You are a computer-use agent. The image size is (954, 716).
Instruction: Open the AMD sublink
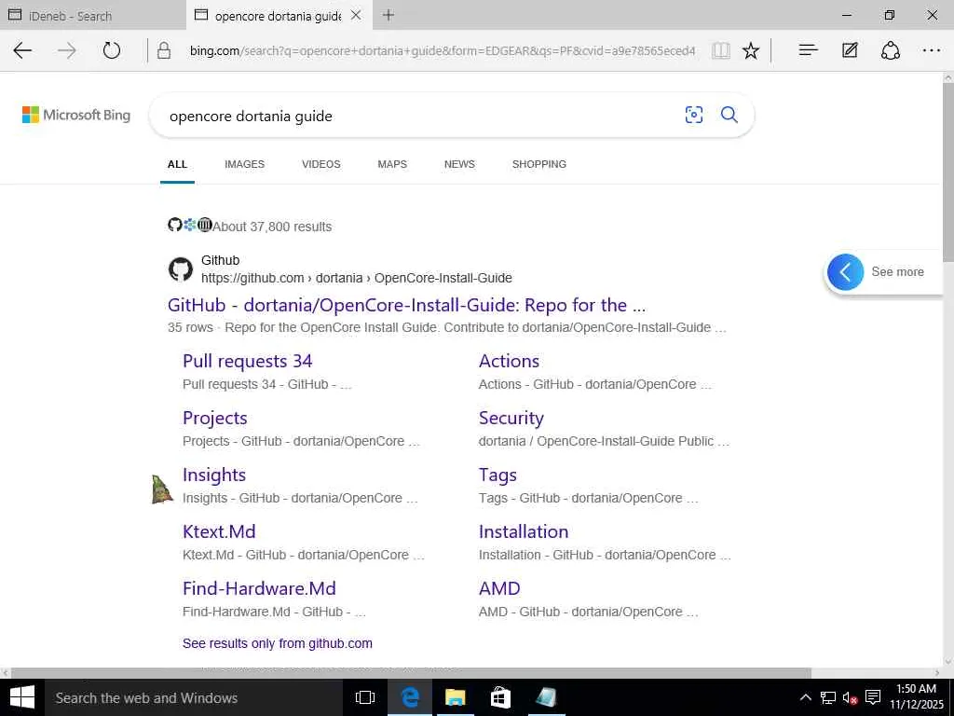499,589
